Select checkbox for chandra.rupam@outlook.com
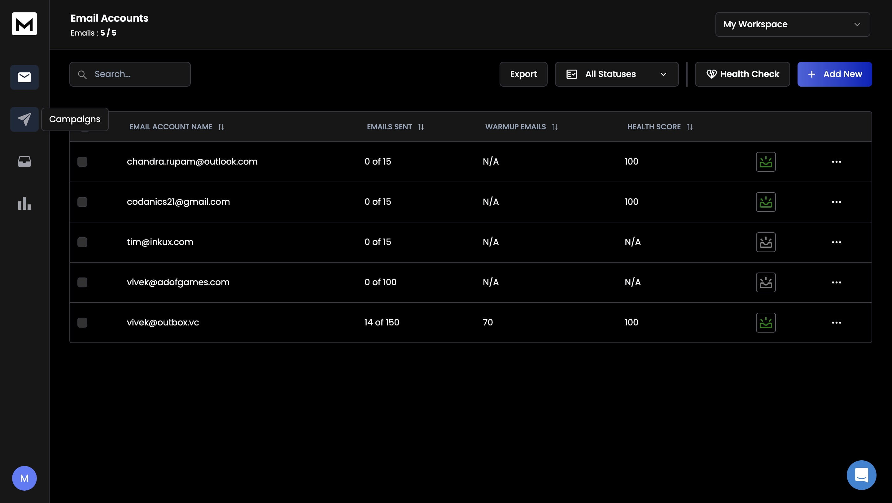Screen dimensions: 892x503 pyautogui.click(x=82, y=162)
